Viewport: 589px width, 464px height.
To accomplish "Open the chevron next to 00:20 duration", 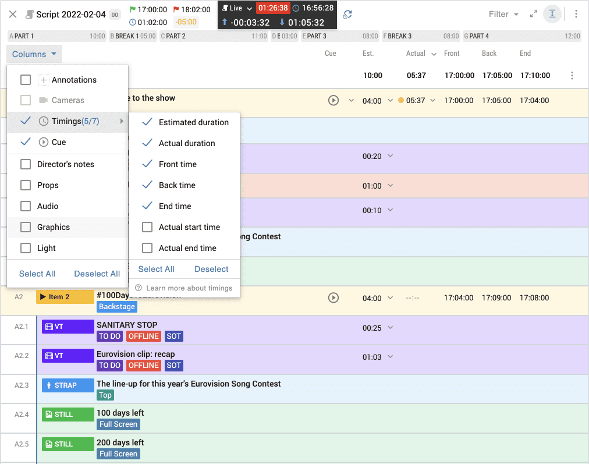I will click(391, 155).
